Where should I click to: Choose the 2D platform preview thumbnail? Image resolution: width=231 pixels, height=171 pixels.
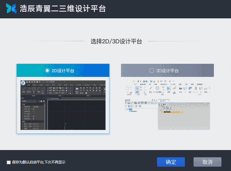click(x=63, y=105)
